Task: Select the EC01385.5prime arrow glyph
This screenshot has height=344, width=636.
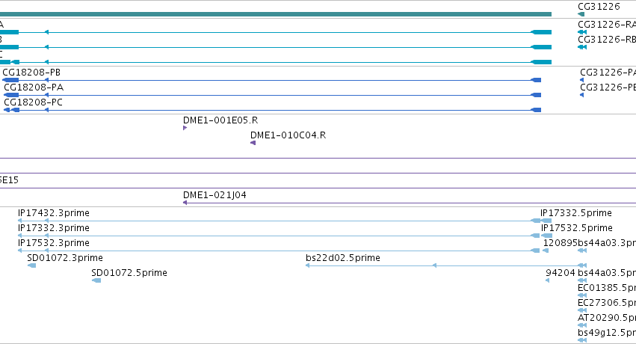Action: tap(582, 295)
